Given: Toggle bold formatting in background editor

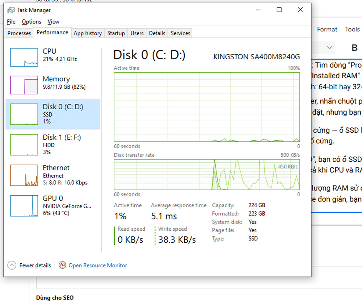Looking at the screenshot, I should pos(354,48).
